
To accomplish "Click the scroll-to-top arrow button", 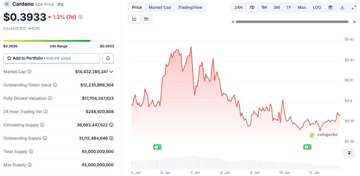I will point(349,153).
